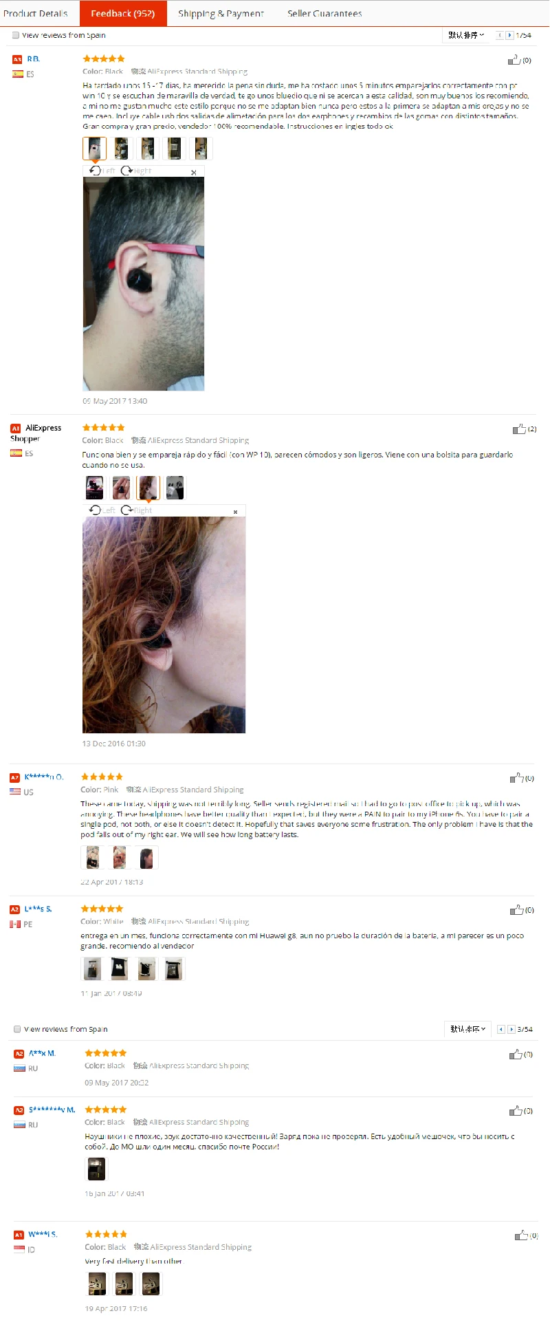Open the top sort order dropdown
550x1331 pixels.
coord(466,35)
